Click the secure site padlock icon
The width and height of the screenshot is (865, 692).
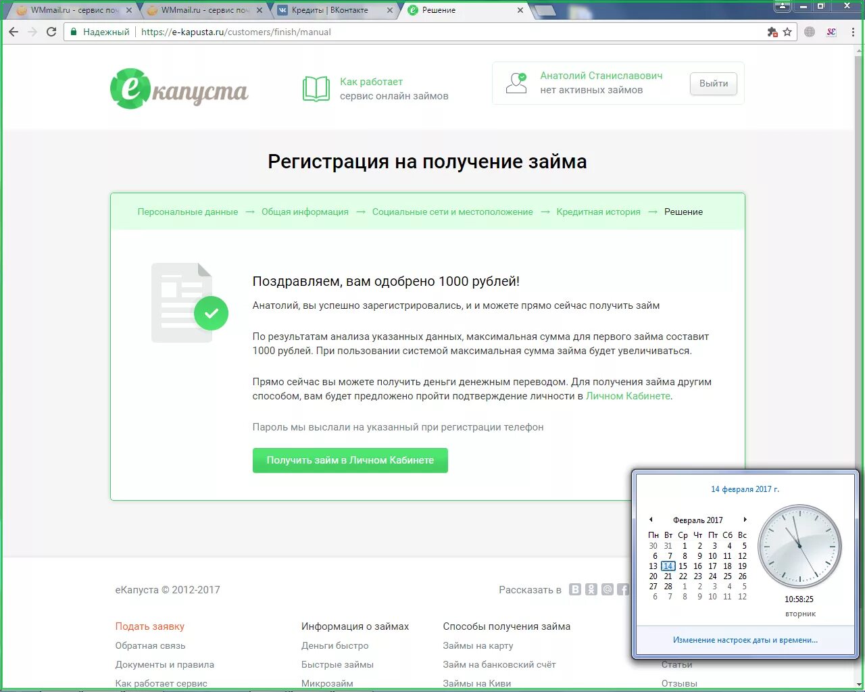74,31
